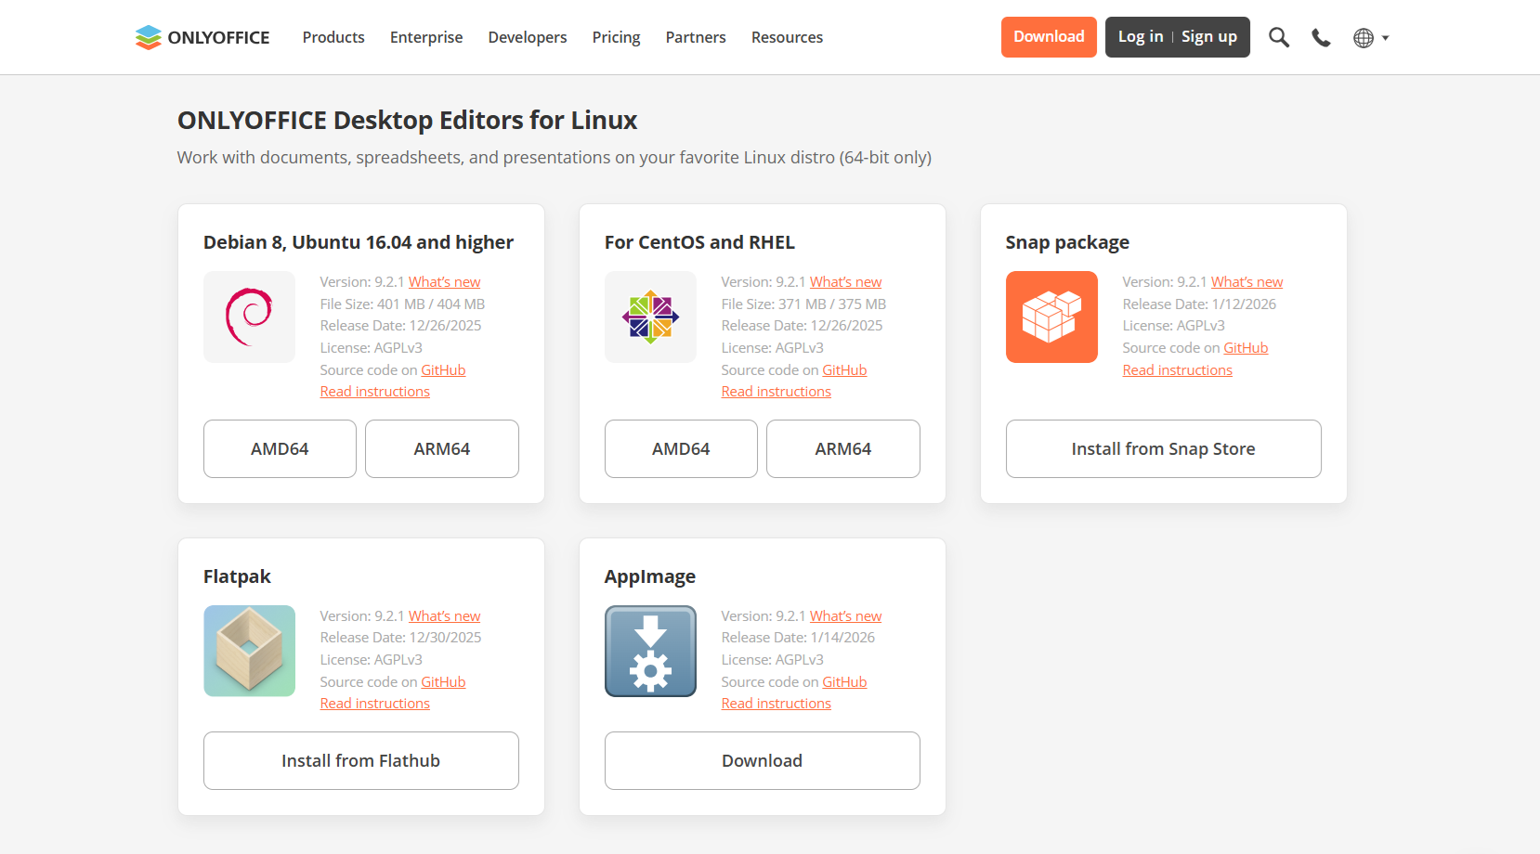This screenshot has height=854, width=1540.
Task: Click the CentOS logo icon
Action: pyautogui.click(x=650, y=317)
